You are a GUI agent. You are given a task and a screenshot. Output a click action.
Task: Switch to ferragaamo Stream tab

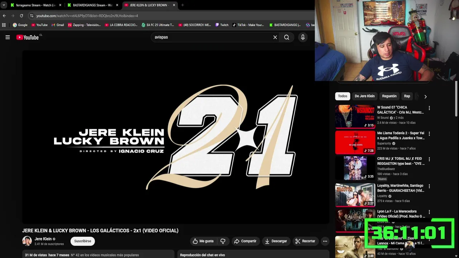coord(36,5)
